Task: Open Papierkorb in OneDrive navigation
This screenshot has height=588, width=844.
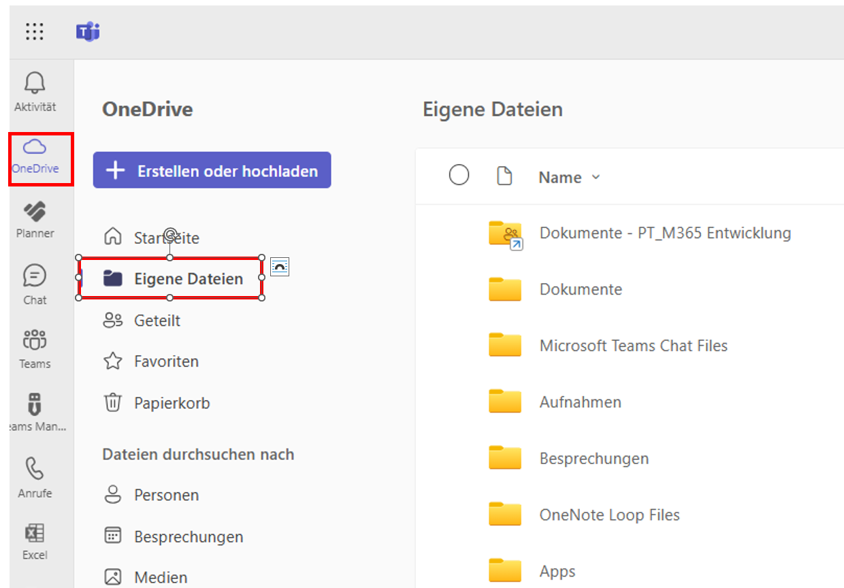Action: point(157,403)
